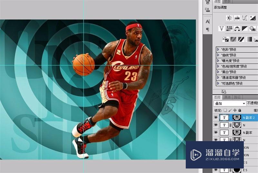Add a Levels adjustment layer
Viewport: 258px width, 173px height.
[x=237, y=18]
